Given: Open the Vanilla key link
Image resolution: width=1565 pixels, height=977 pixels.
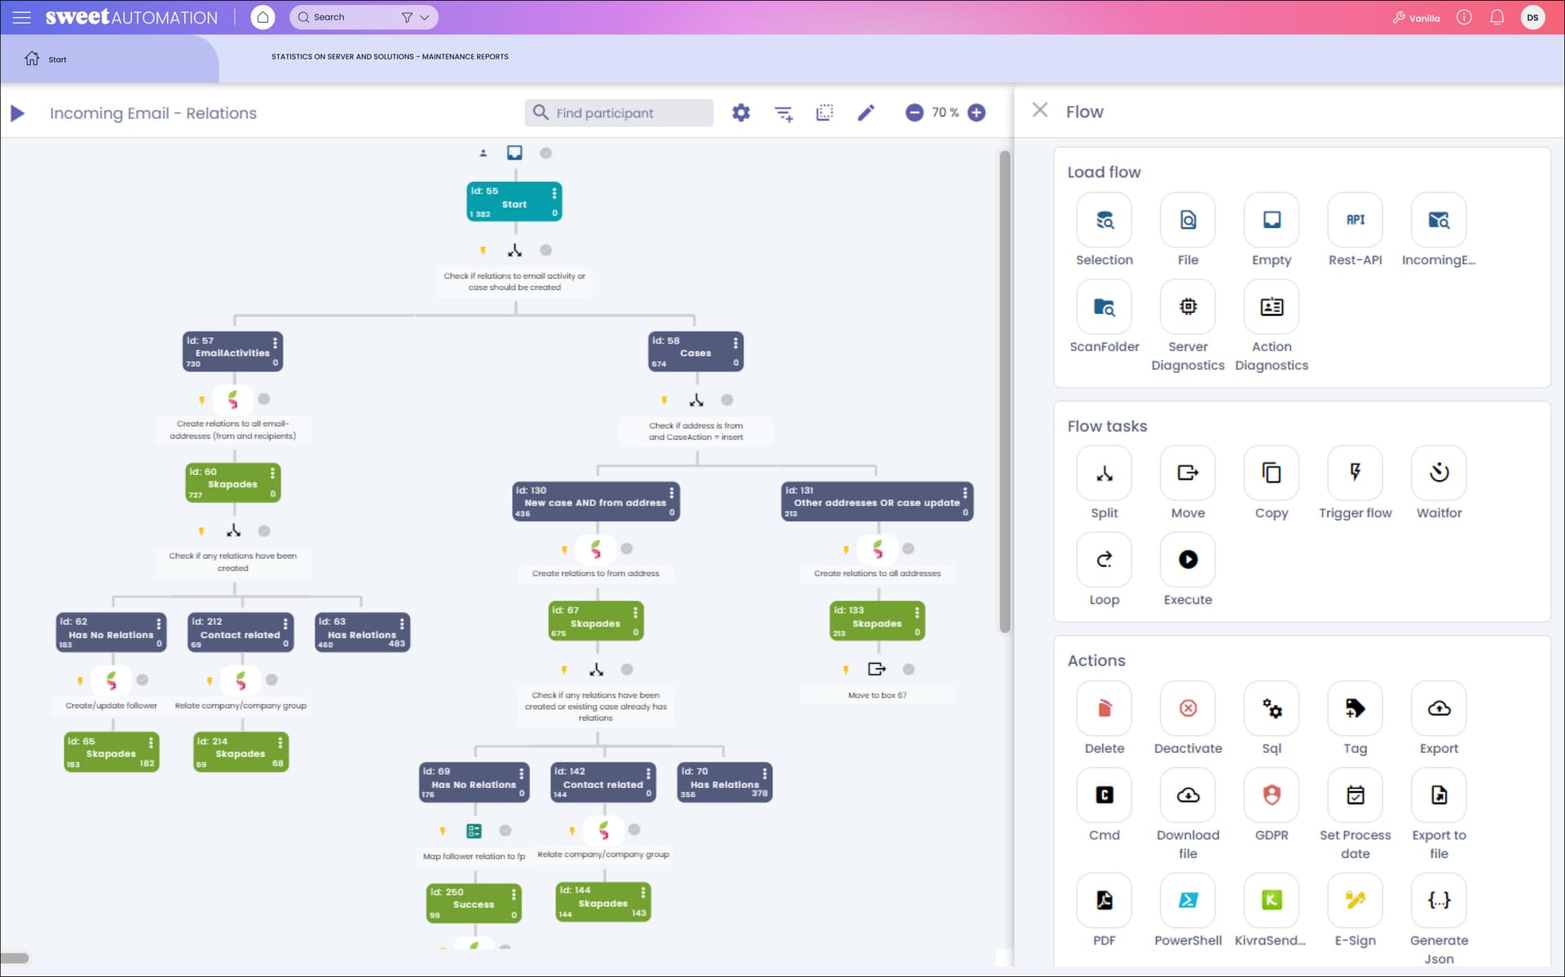Looking at the screenshot, I should [1417, 18].
